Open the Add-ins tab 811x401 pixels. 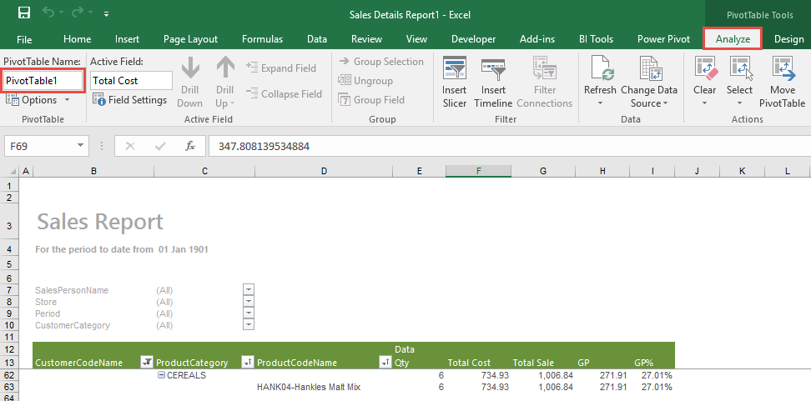pyautogui.click(x=537, y=39)
